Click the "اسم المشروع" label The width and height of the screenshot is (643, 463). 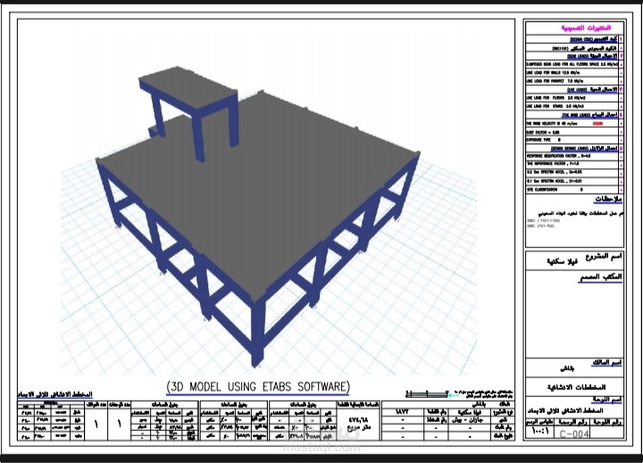[x=604, y=256]
